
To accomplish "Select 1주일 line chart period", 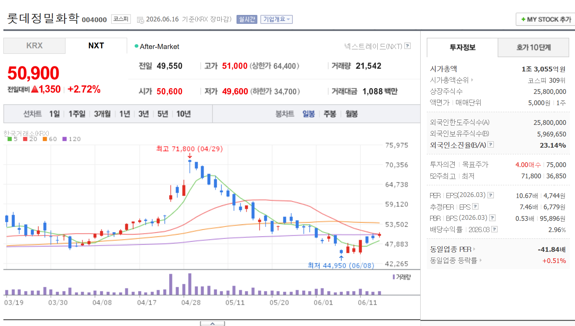I will click(x=77, y=114).
